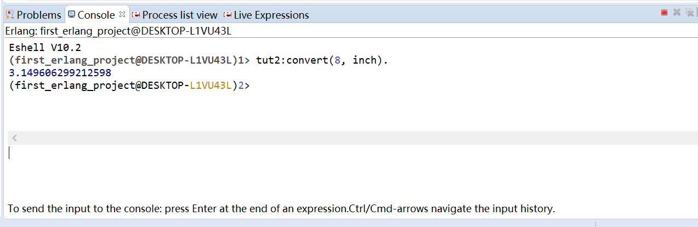Click the Live Expressions tab icon

[228, 15]
